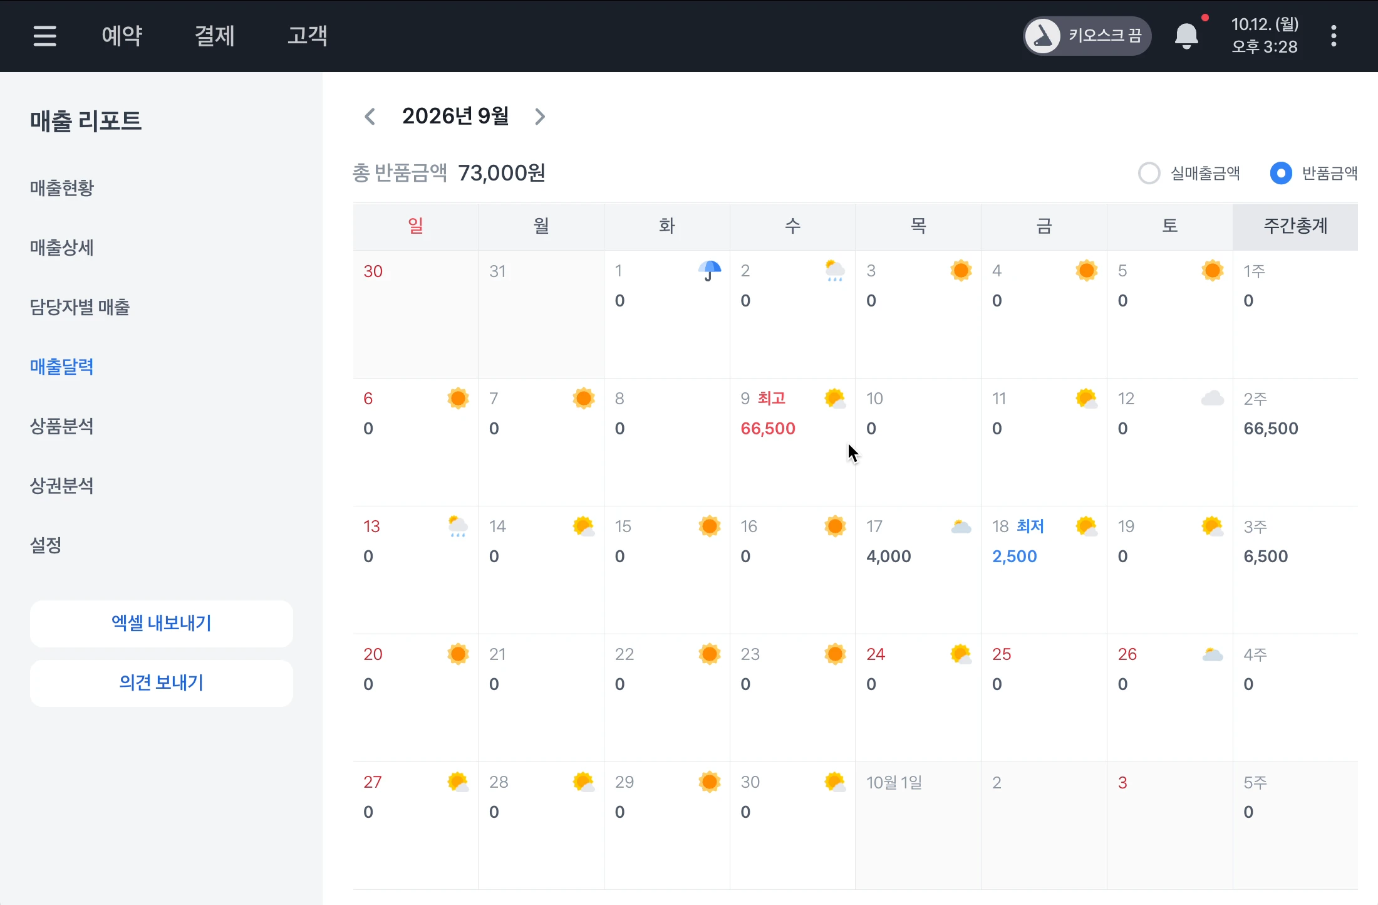Click the 주간총계 column header
Screen dimensions: 1378x905
1295,226
